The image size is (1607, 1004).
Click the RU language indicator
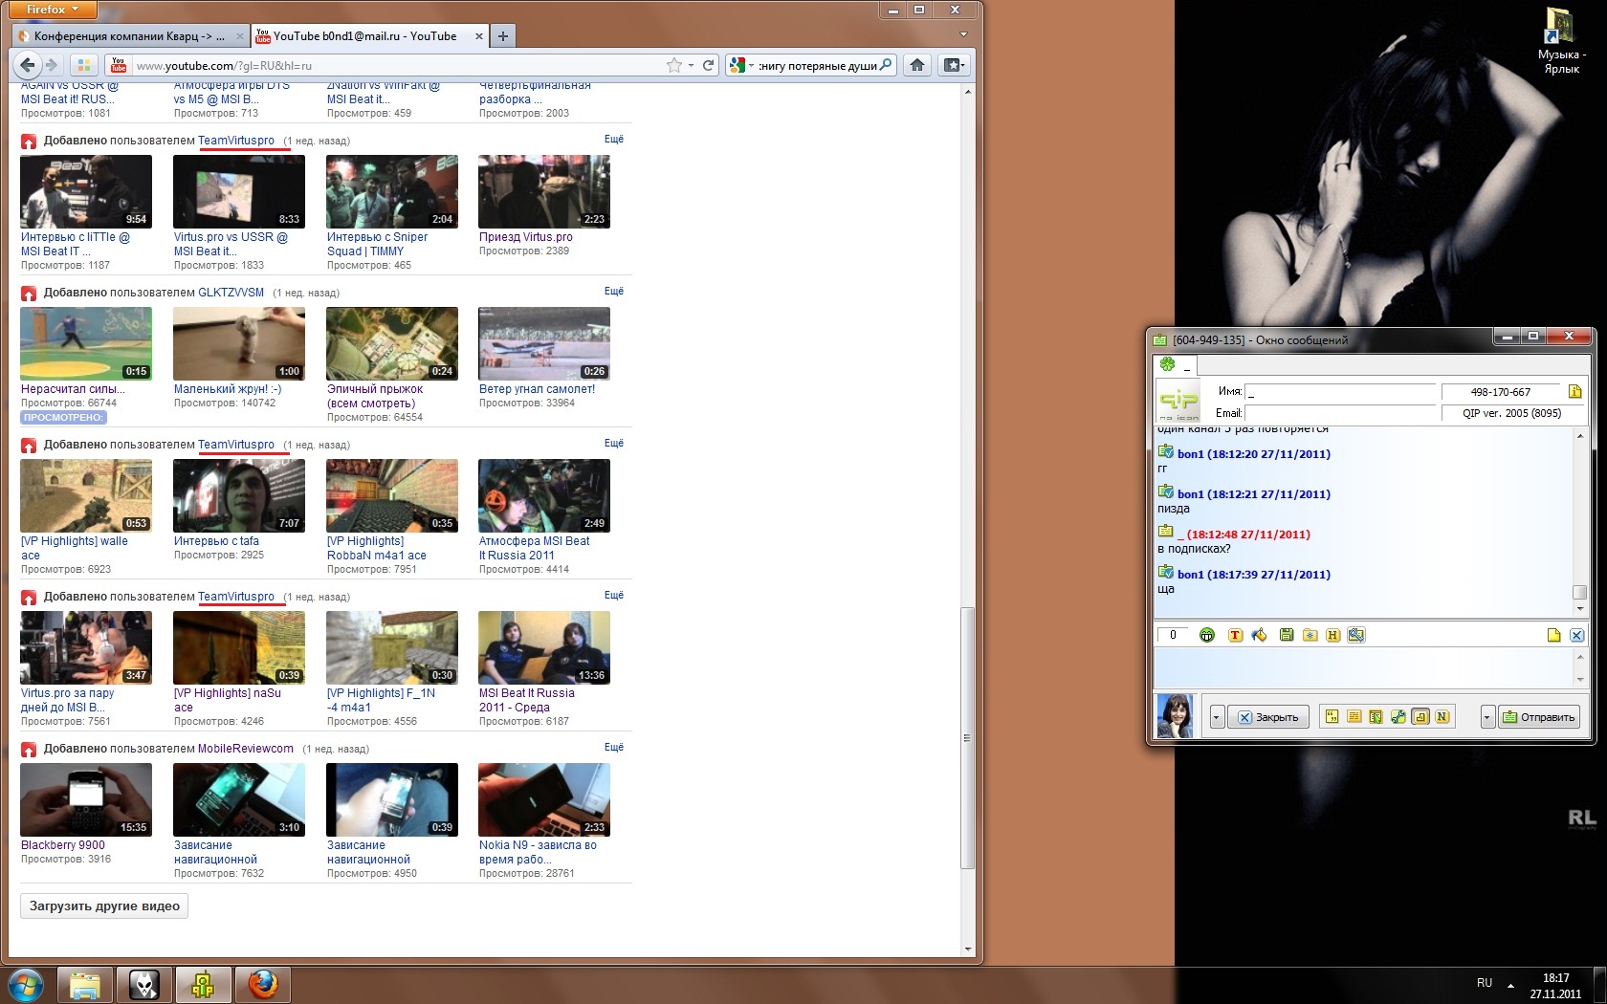[x=1485, y=983]
